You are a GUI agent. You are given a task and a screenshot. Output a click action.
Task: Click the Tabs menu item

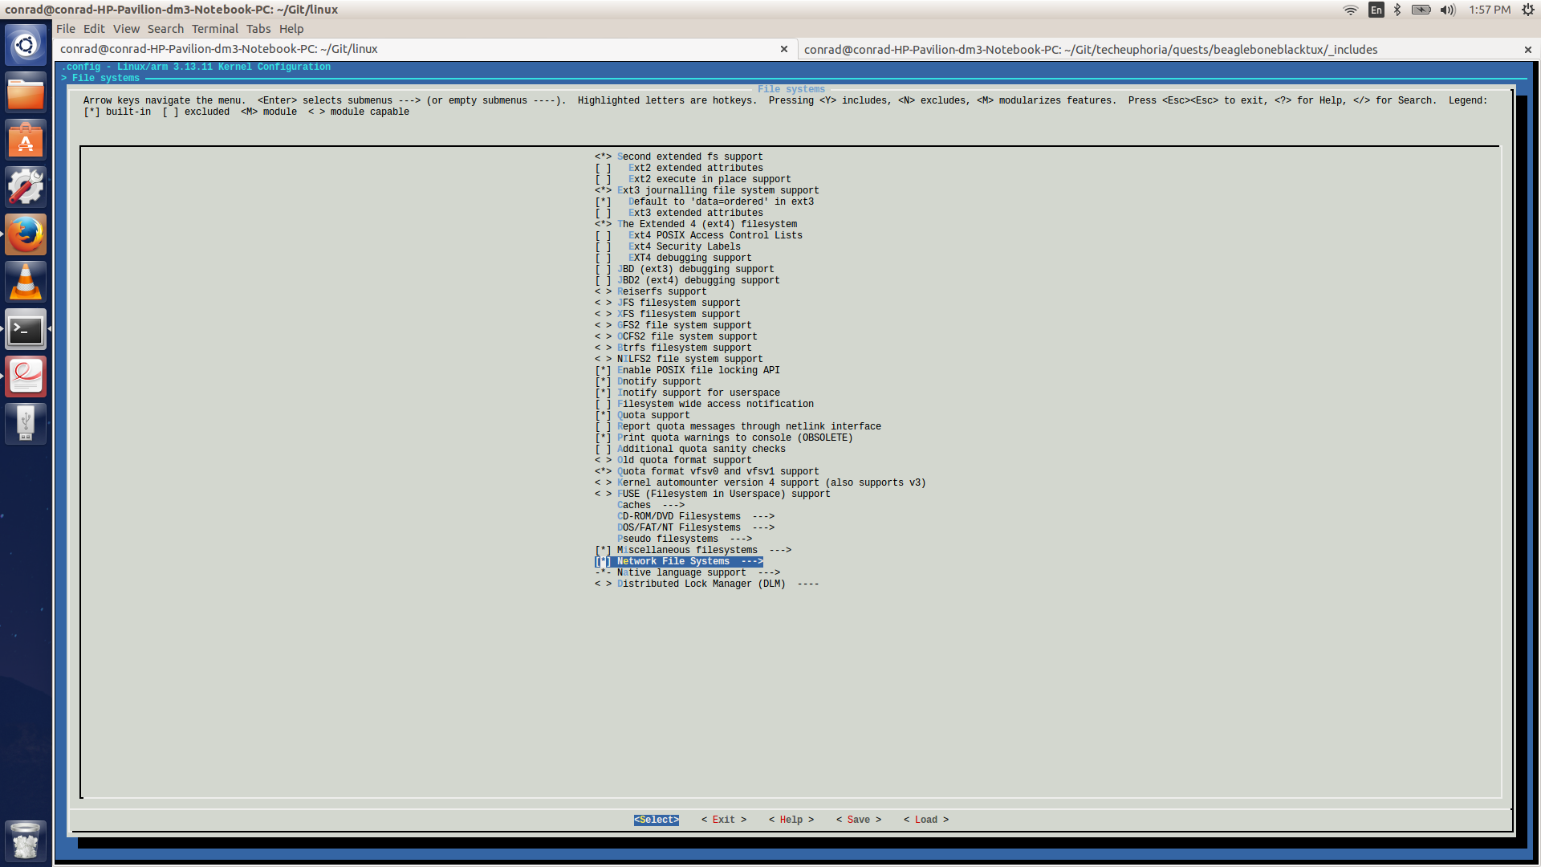click(258, 29)
